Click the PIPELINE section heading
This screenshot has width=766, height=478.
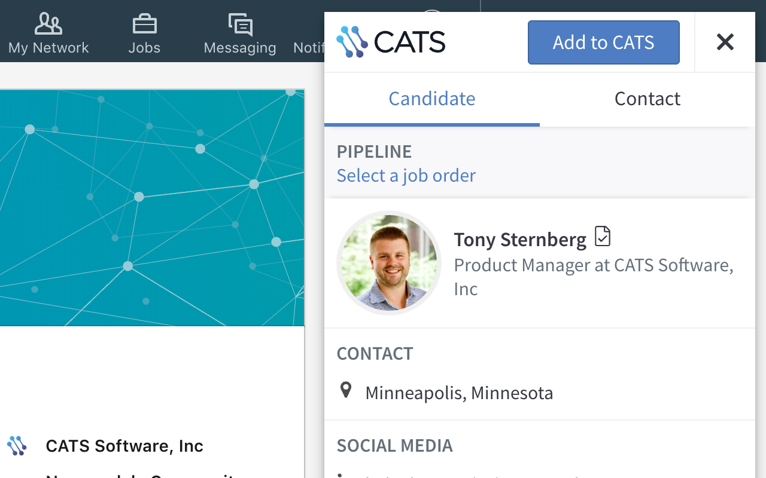(x=374, y=151)
